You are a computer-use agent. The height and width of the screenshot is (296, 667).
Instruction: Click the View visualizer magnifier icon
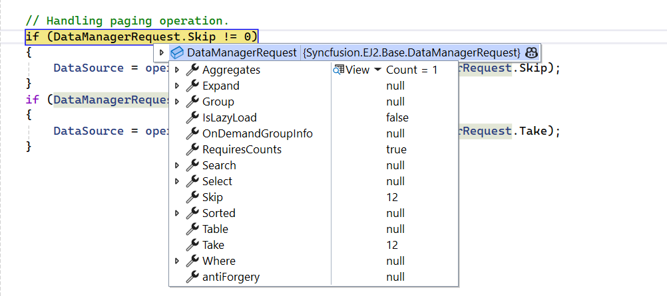click(x=339, y=70)
